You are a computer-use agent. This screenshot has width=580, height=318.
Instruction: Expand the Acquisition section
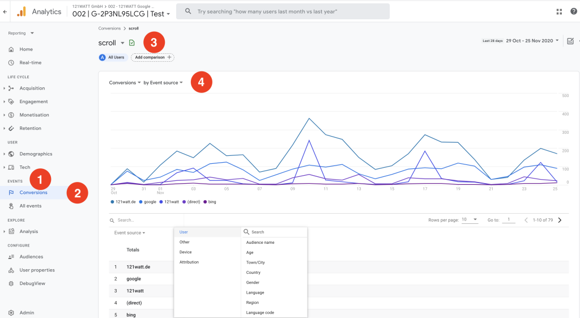coord(32,88)
